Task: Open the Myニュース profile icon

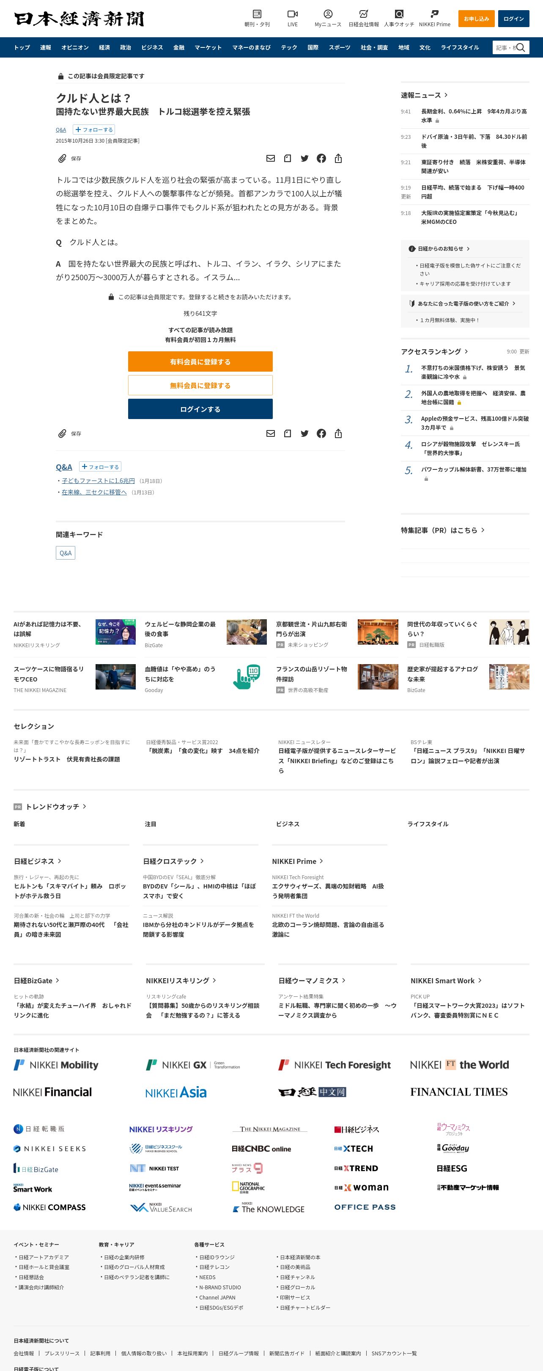Action: click(328, 14)
